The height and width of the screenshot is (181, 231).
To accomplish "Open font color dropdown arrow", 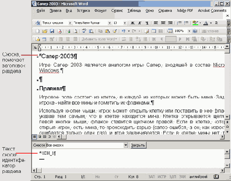I will pyautogui.click(x=211, y=23).
